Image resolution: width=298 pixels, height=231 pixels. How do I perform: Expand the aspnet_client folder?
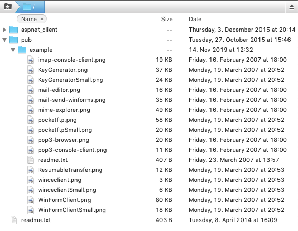click(x=4, y=30)
